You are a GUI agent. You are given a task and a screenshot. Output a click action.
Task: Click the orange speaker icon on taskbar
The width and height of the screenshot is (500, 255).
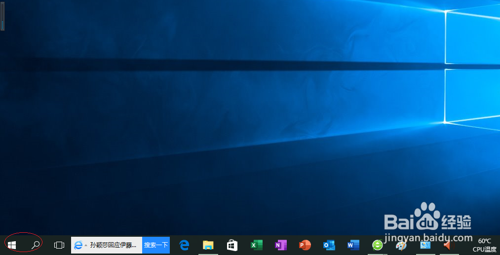[449, 245]
